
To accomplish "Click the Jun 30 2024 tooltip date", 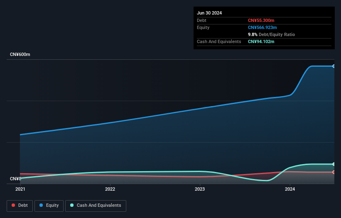I will [209, 13].
